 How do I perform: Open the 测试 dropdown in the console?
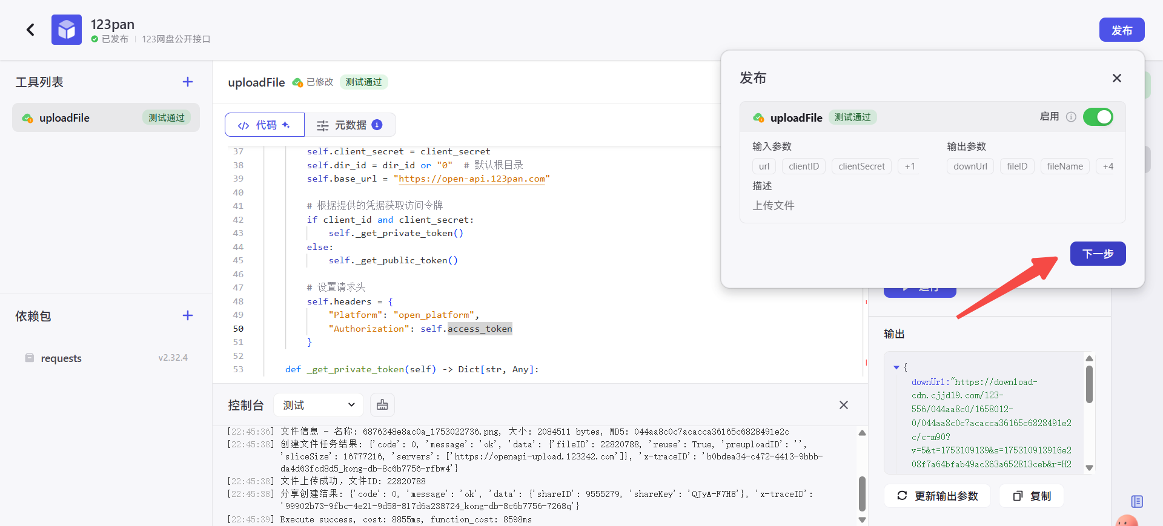[x=319, y=405]
